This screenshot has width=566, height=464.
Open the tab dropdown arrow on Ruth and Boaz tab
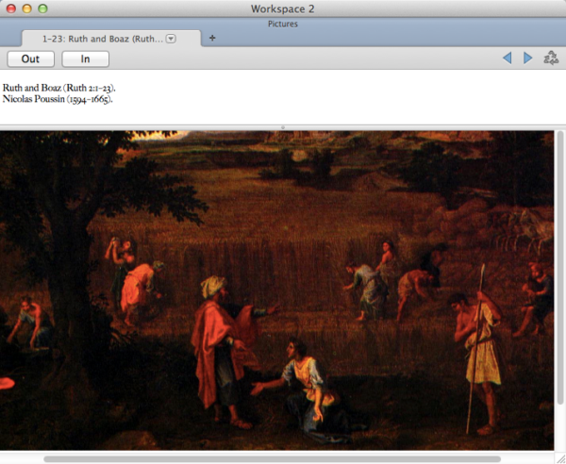pyautogui.click(x=171, y=39)
